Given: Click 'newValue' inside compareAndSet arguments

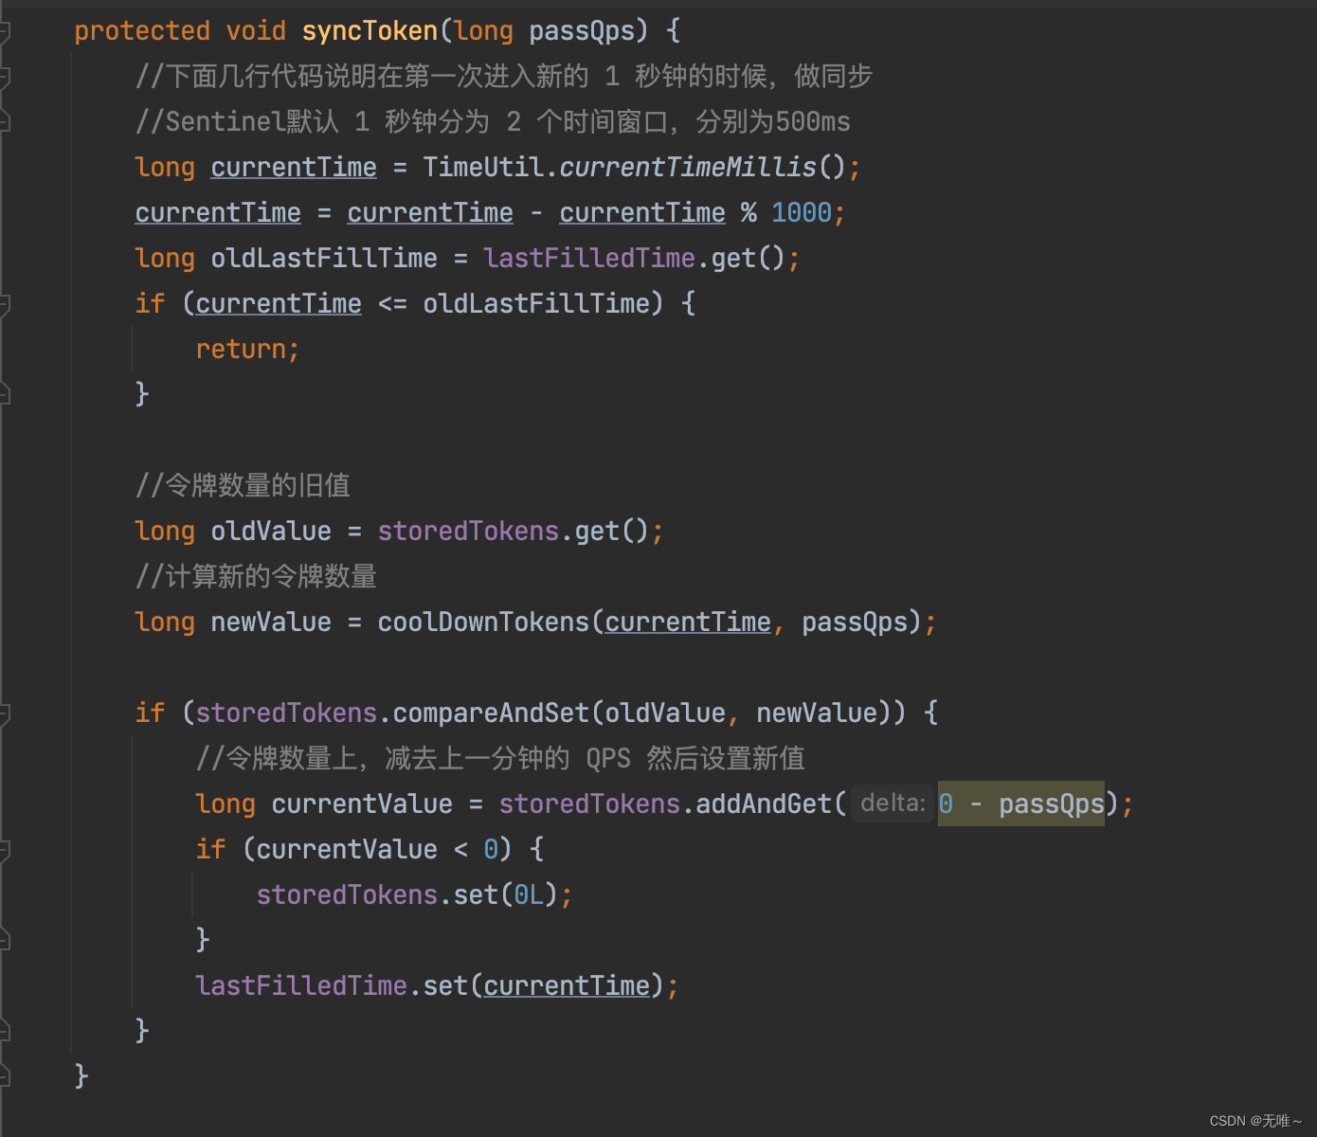Looking at the screenshot, I should point(817,713).
